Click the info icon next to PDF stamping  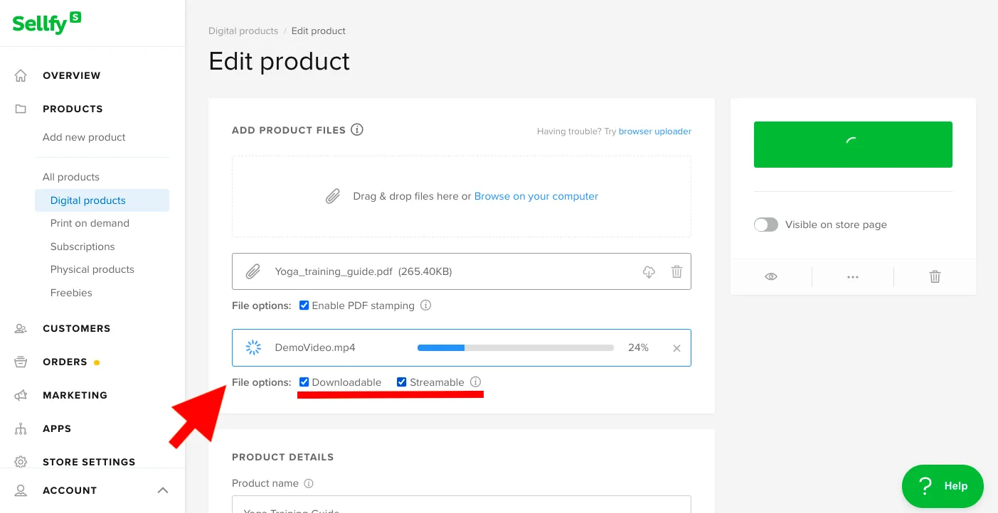[x=425, y=306]
